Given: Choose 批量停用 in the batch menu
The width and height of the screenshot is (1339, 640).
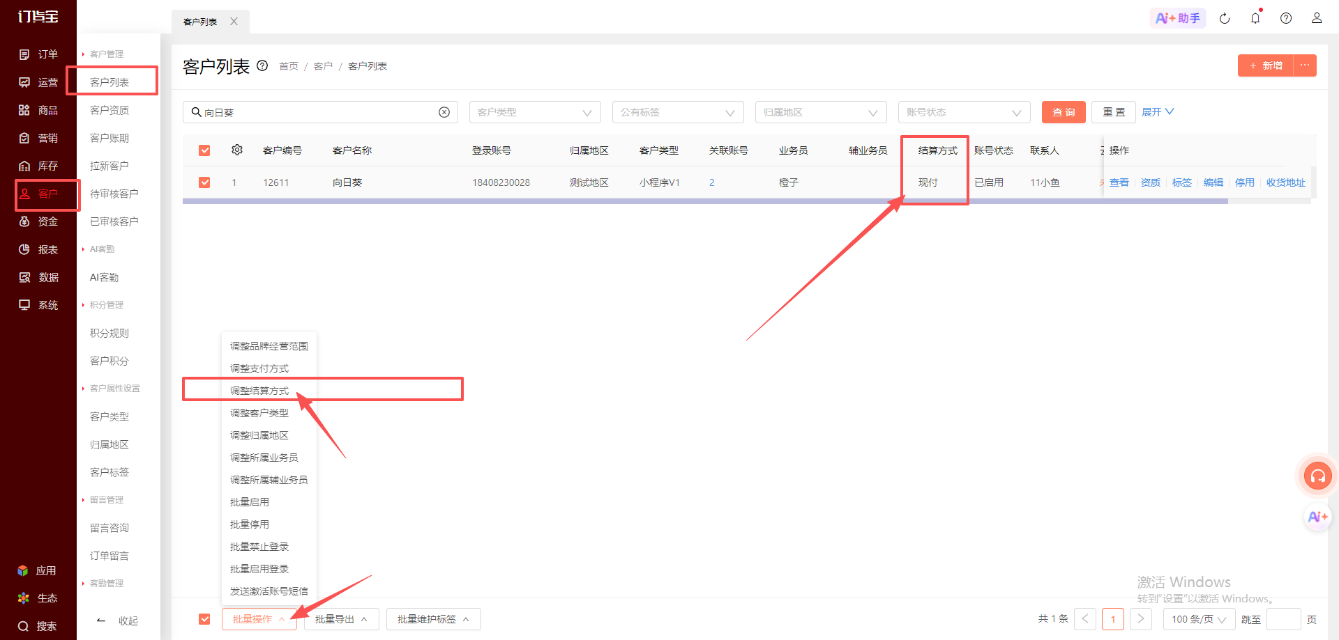Looking at the screenshot, I should (250, 524).
